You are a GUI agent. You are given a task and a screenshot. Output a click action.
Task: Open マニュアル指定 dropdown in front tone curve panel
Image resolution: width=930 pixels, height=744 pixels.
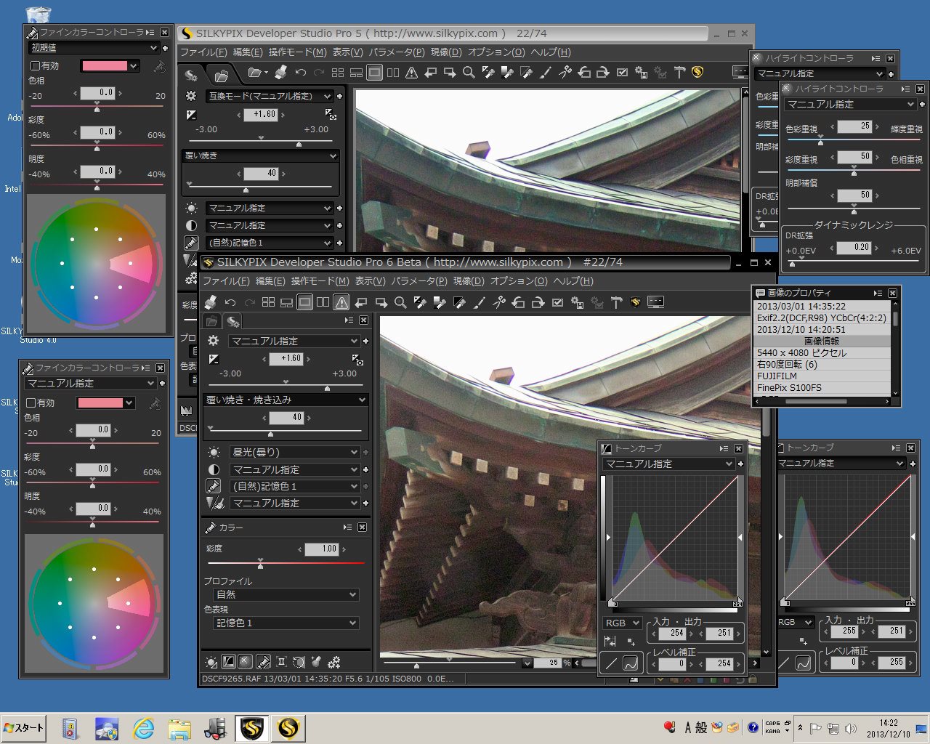coord(669,464)
